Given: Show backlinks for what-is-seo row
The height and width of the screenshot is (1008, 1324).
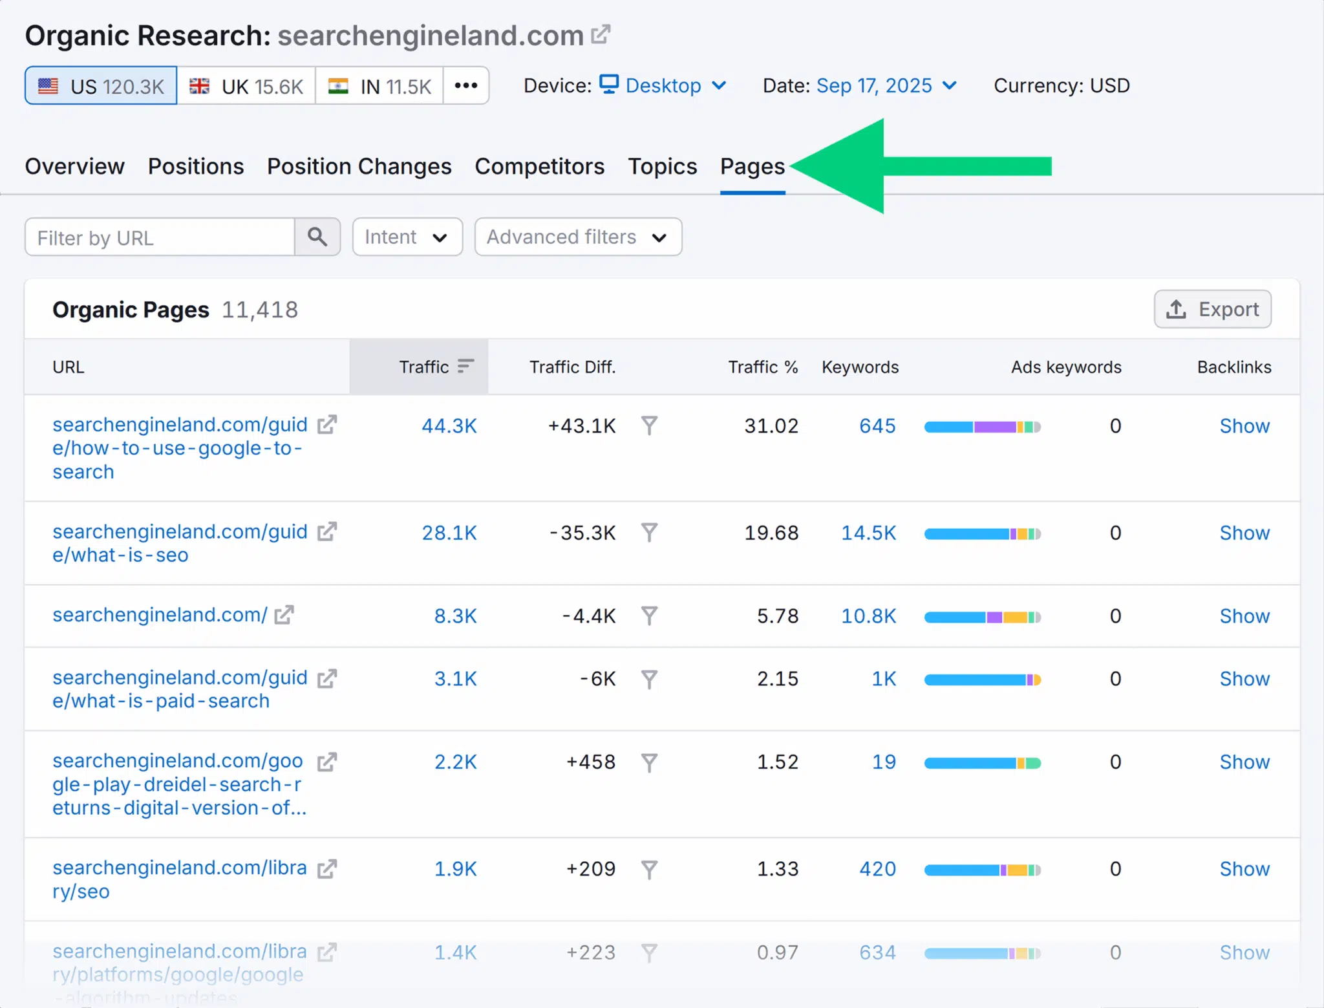Looking at the screenshot, I should [x=1244, y=532].
